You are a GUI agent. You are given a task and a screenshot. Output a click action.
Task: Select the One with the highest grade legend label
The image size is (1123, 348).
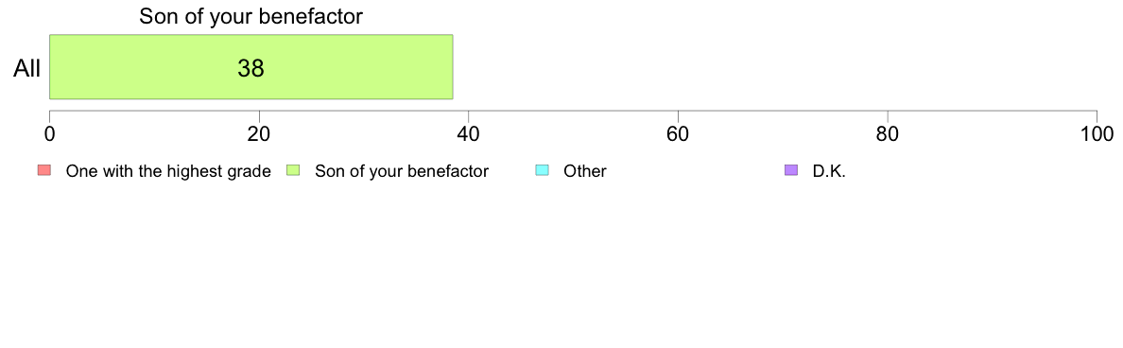click(x=168, y=171)
